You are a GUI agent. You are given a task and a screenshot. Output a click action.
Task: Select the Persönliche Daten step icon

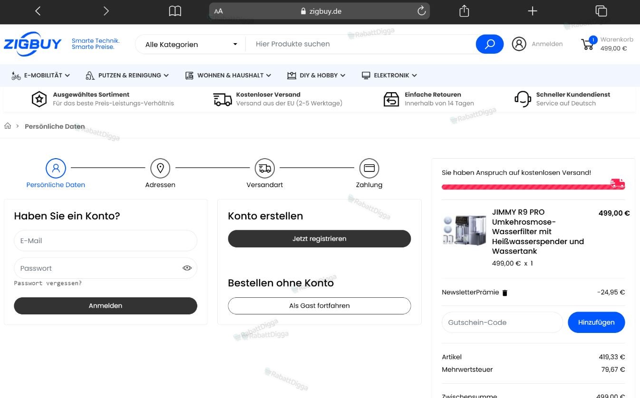coord(56,168)
